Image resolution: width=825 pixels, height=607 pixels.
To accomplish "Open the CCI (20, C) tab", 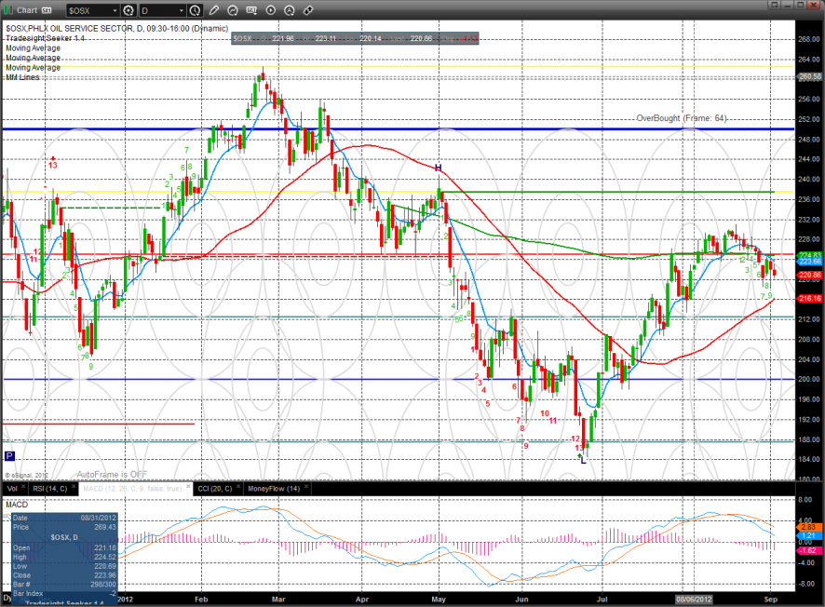I will pos(215,488).
